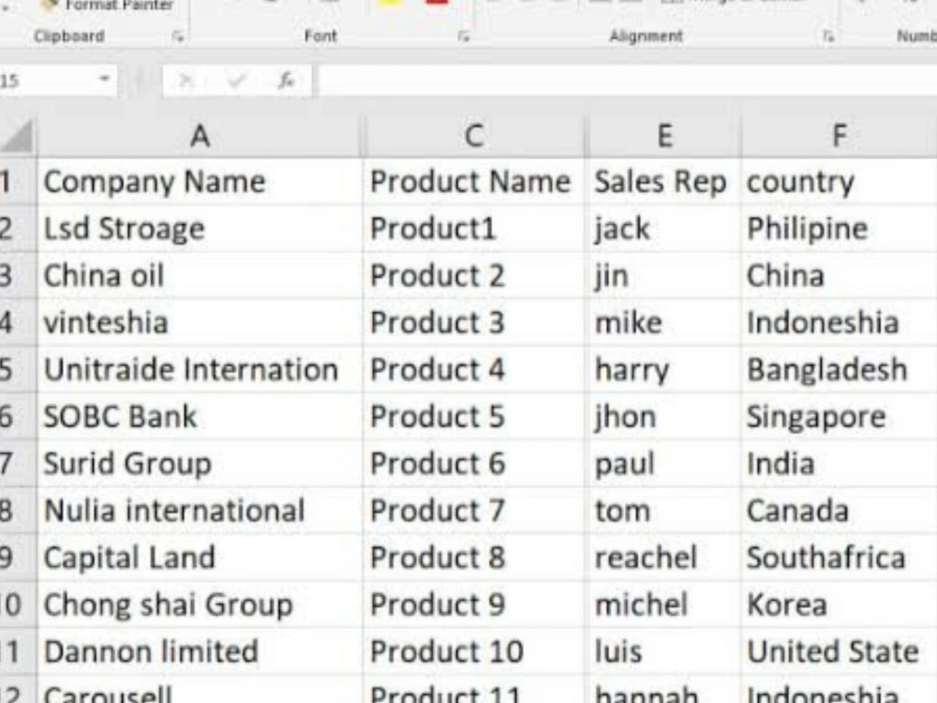Select row 5 header

pos(17,369)
